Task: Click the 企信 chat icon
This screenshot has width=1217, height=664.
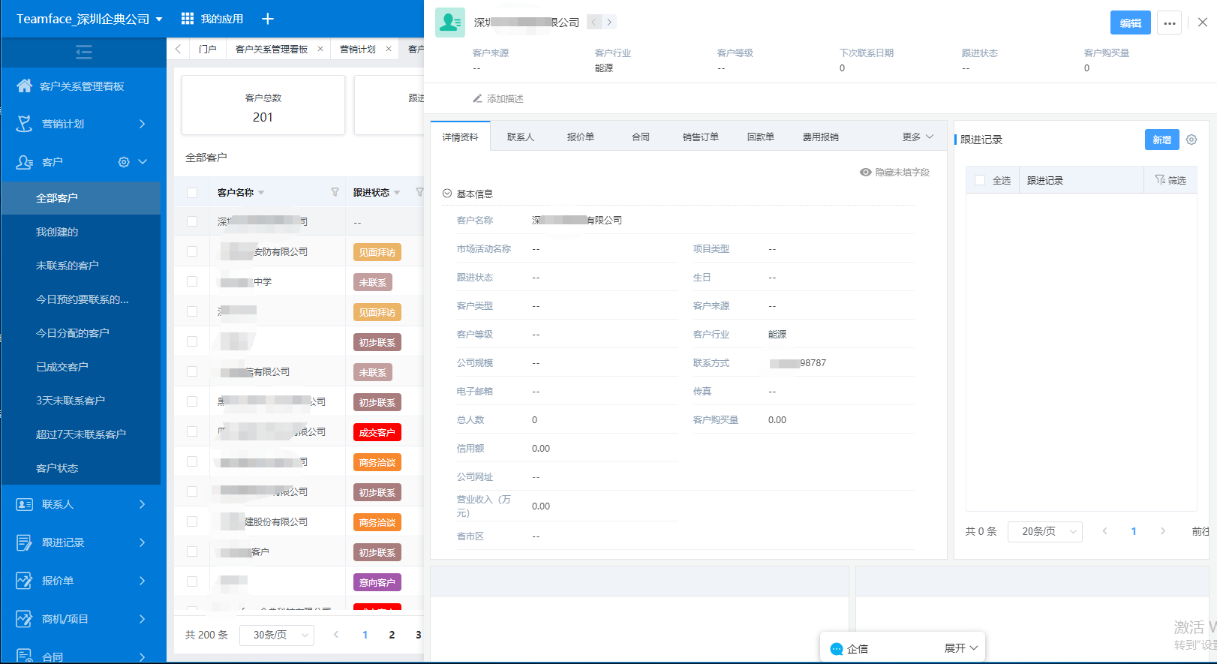Action: (837, 649)
